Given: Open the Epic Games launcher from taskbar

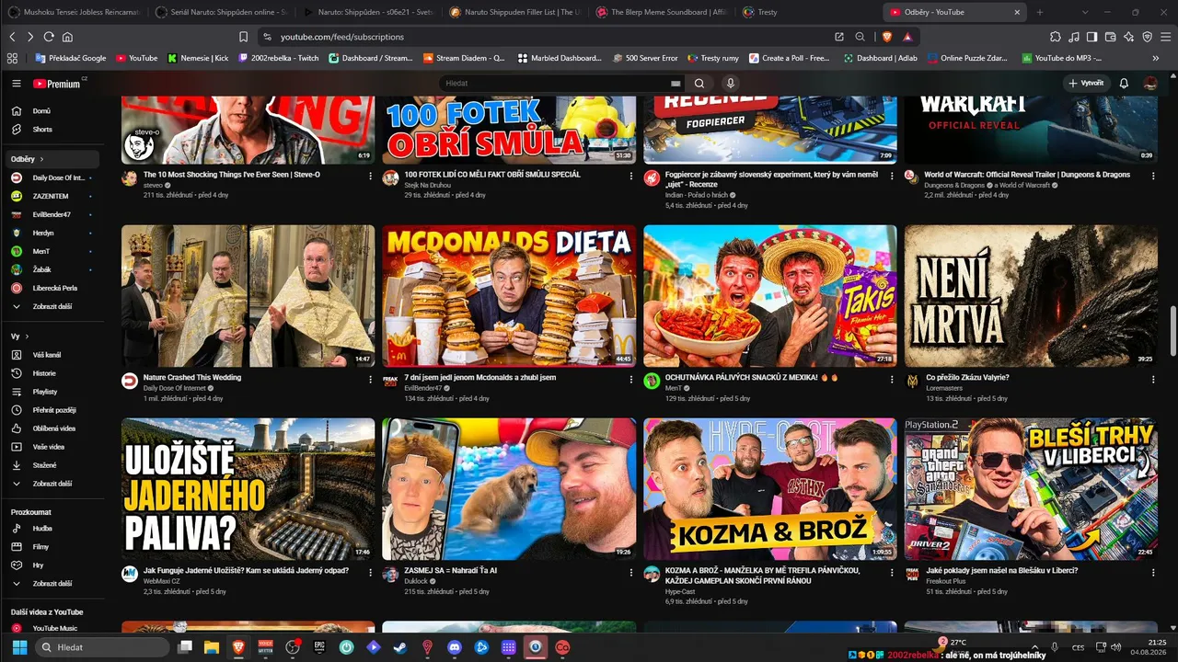Looking at the screenshot, I should point(319,647).
